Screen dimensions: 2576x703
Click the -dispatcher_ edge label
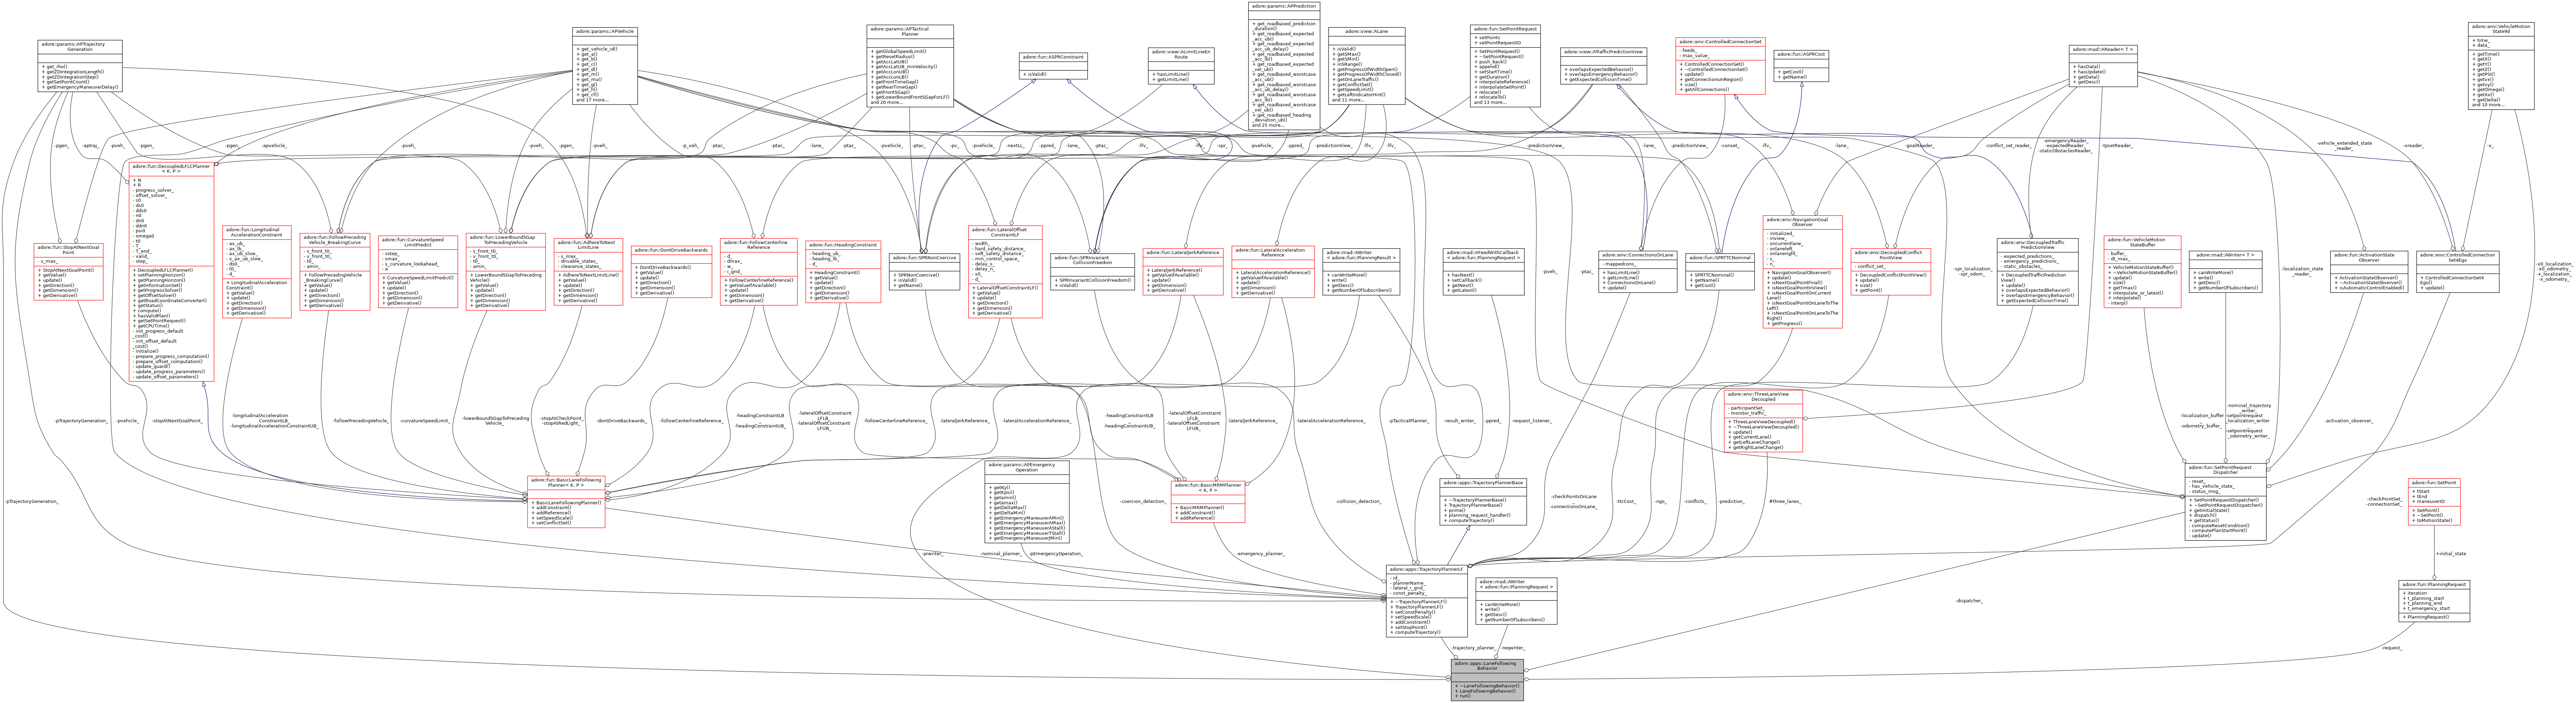1969,601
